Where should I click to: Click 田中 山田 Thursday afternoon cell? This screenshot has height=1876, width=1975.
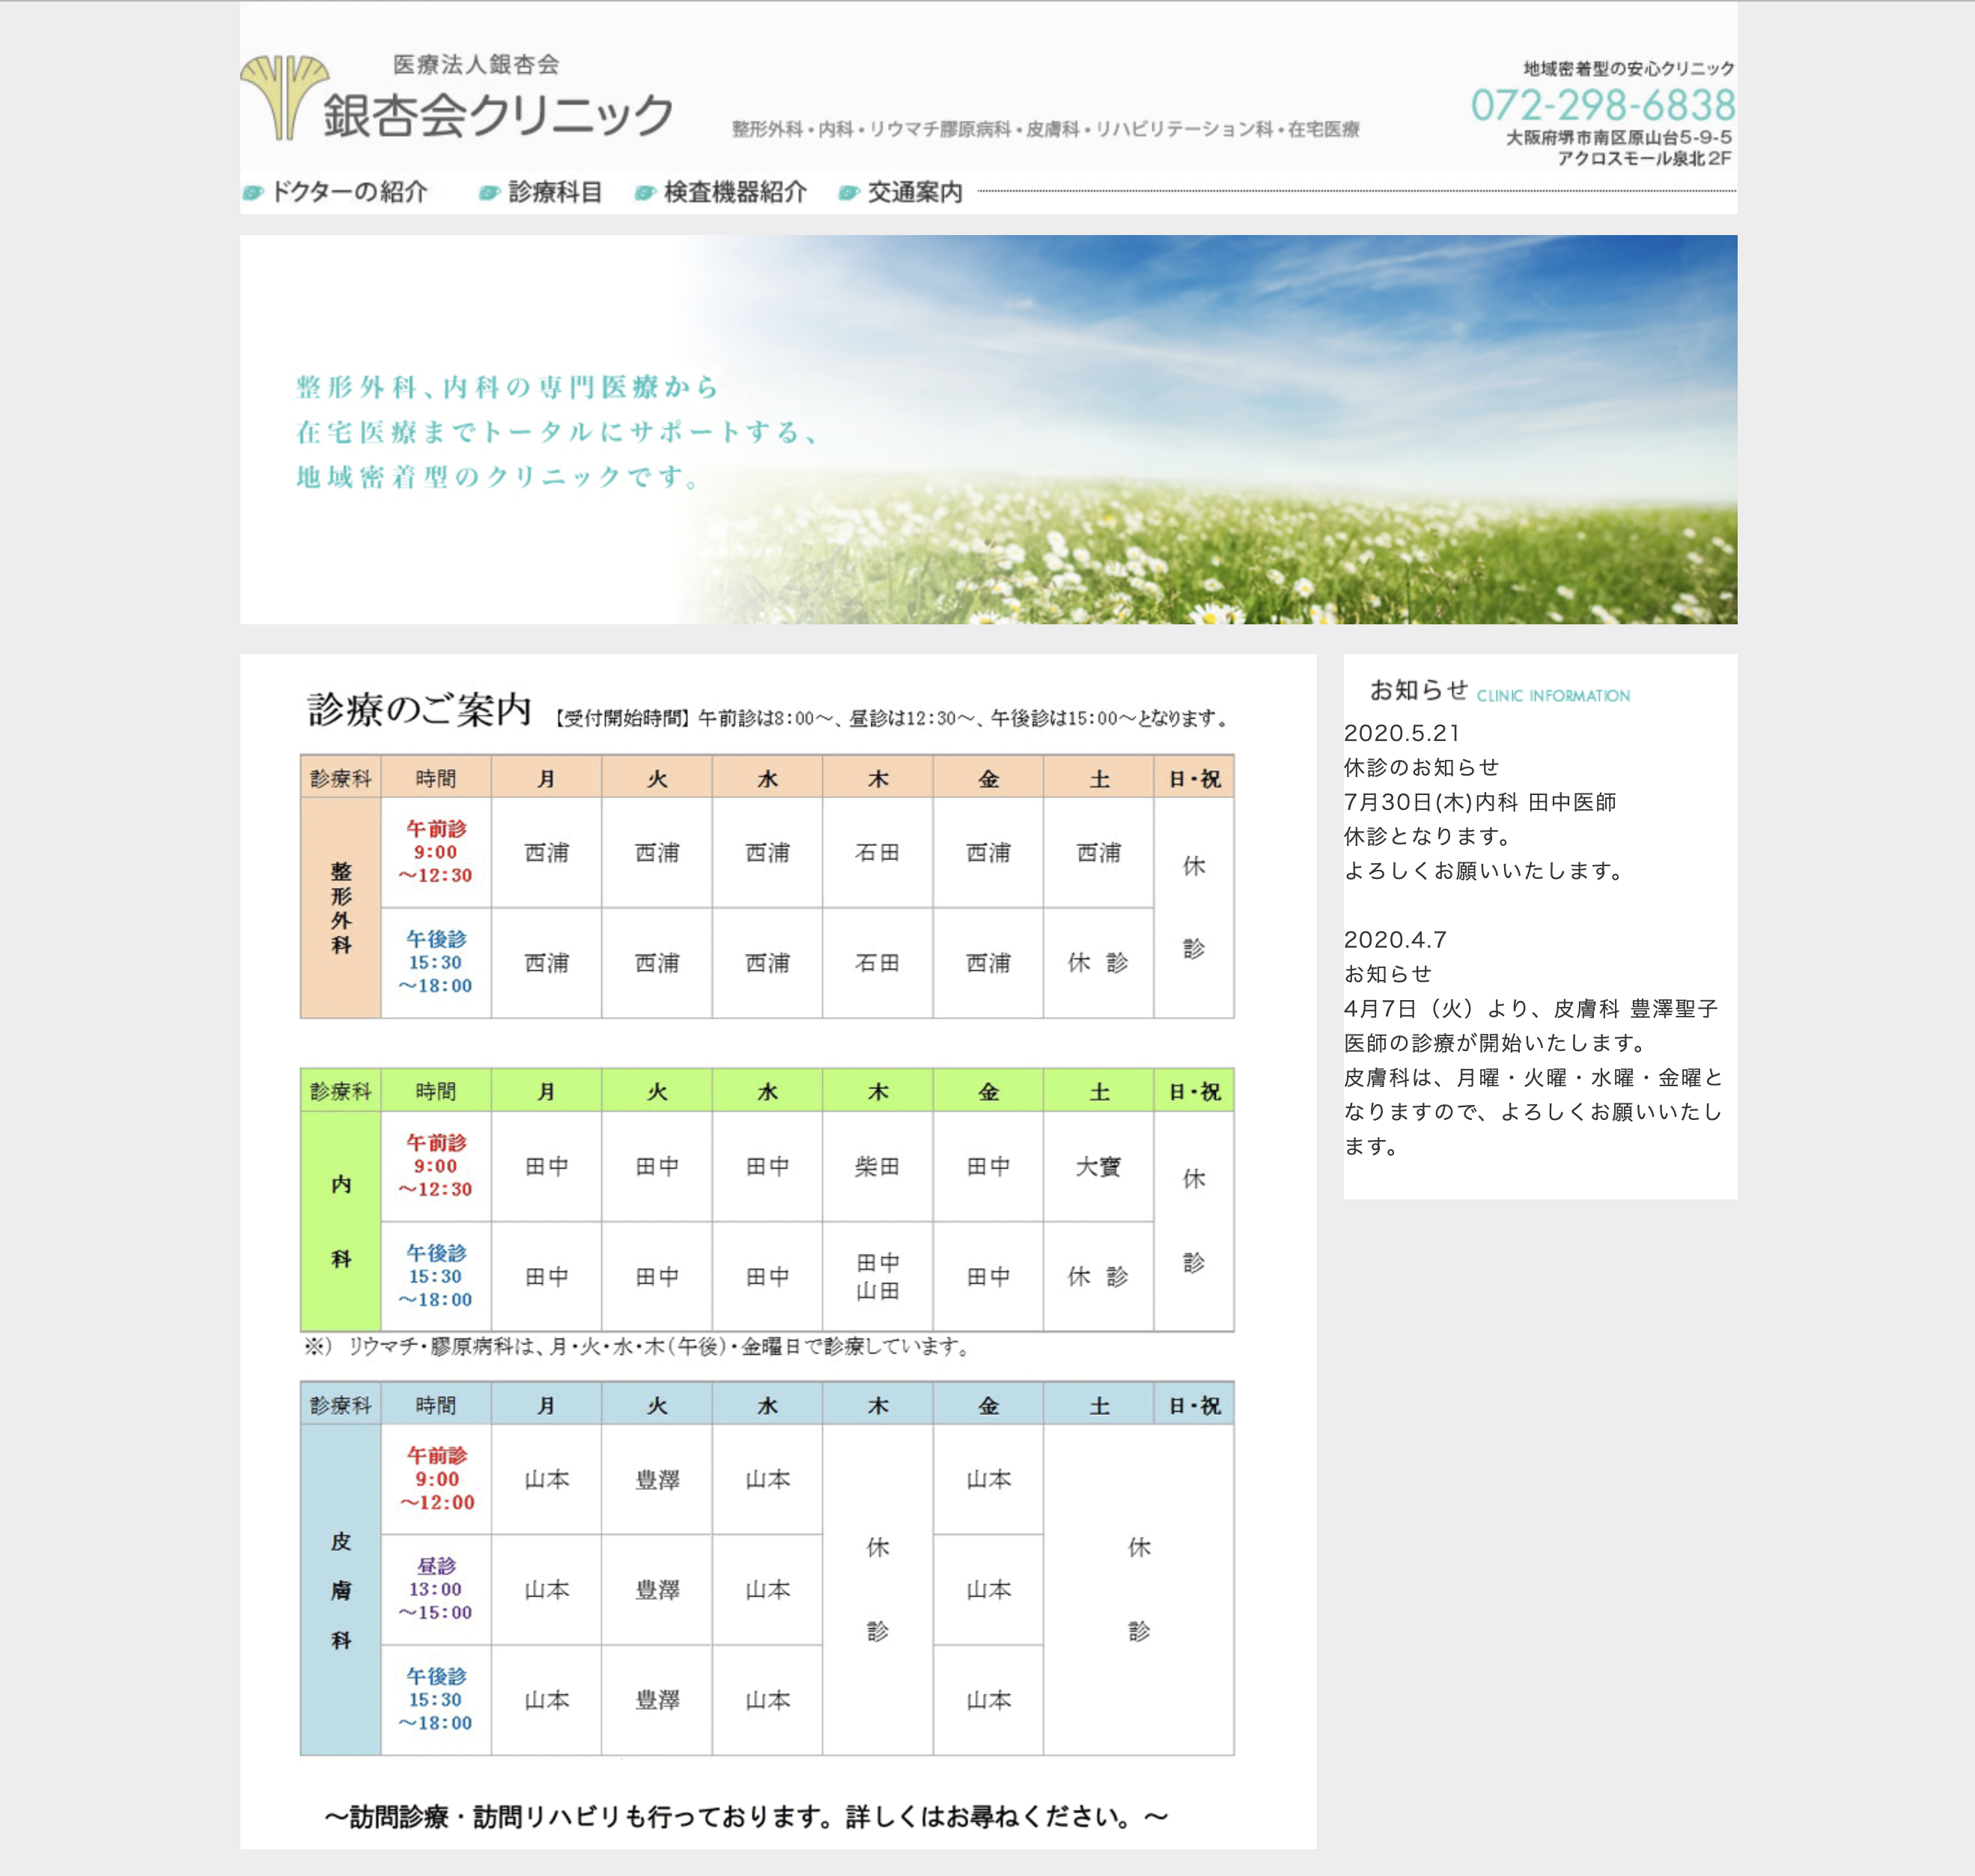coord(877,1276)
